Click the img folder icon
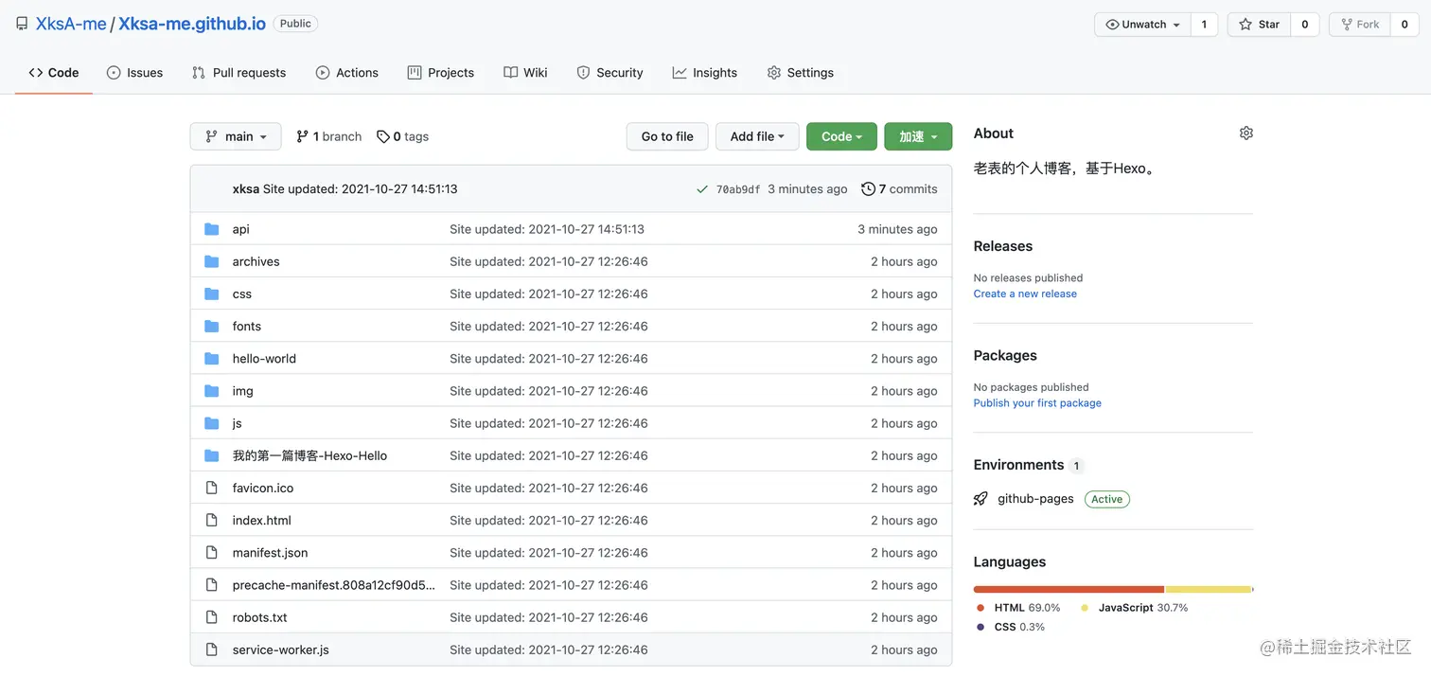The image size is (1431, 676). click(x=212, y=390)
